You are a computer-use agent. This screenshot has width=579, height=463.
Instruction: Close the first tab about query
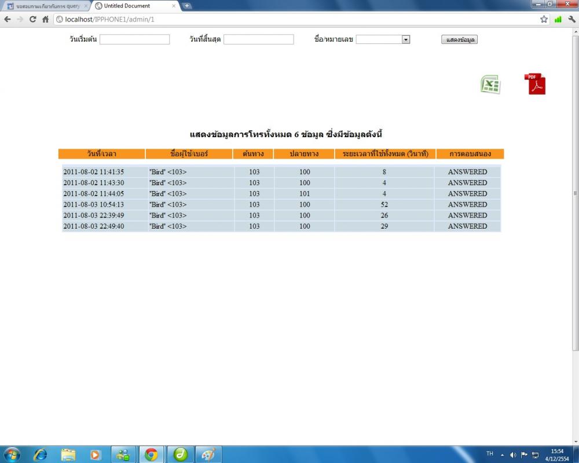click(x=86, y=6)
